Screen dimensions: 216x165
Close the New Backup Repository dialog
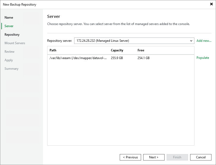[x=211, y=4]
